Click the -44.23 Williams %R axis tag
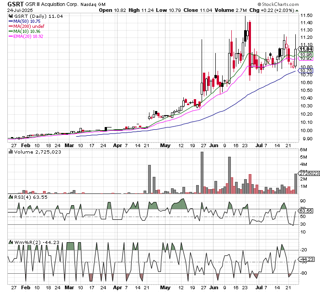 (306, 260)
